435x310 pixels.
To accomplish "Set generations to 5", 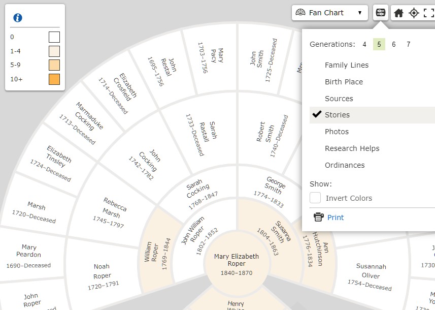I will click(379, 44).
